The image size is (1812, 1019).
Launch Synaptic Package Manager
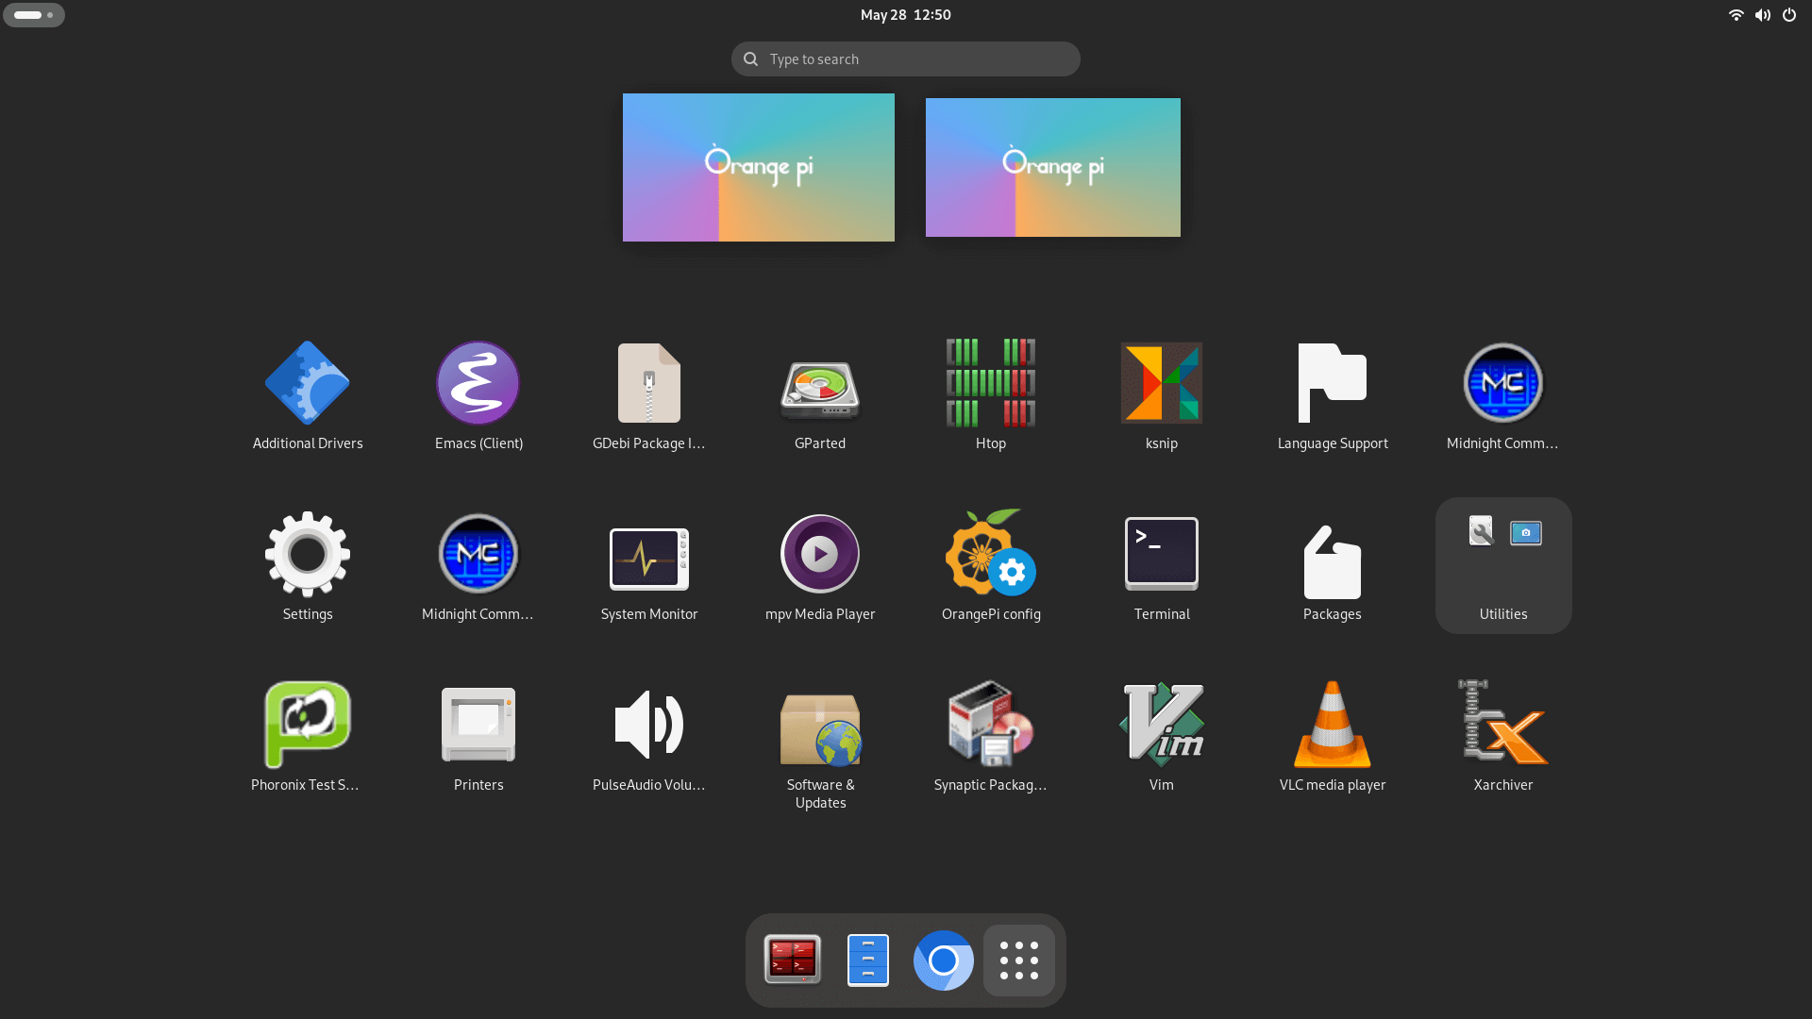click(991, 737)
